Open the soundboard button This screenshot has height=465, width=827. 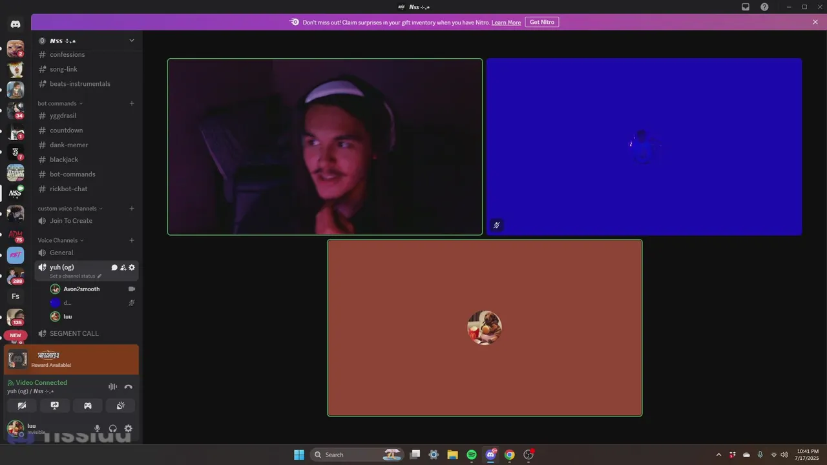point(120,406)
